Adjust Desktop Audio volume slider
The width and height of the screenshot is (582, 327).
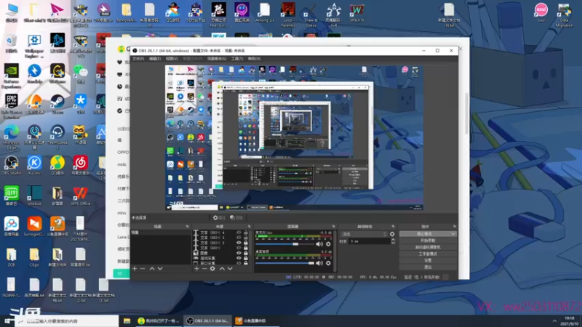[285, 263]
